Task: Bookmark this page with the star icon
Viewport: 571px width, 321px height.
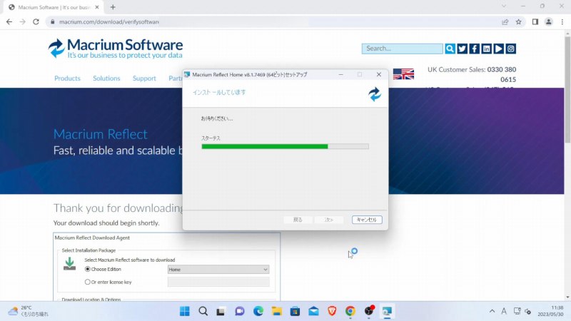Action: pos(519,22)
